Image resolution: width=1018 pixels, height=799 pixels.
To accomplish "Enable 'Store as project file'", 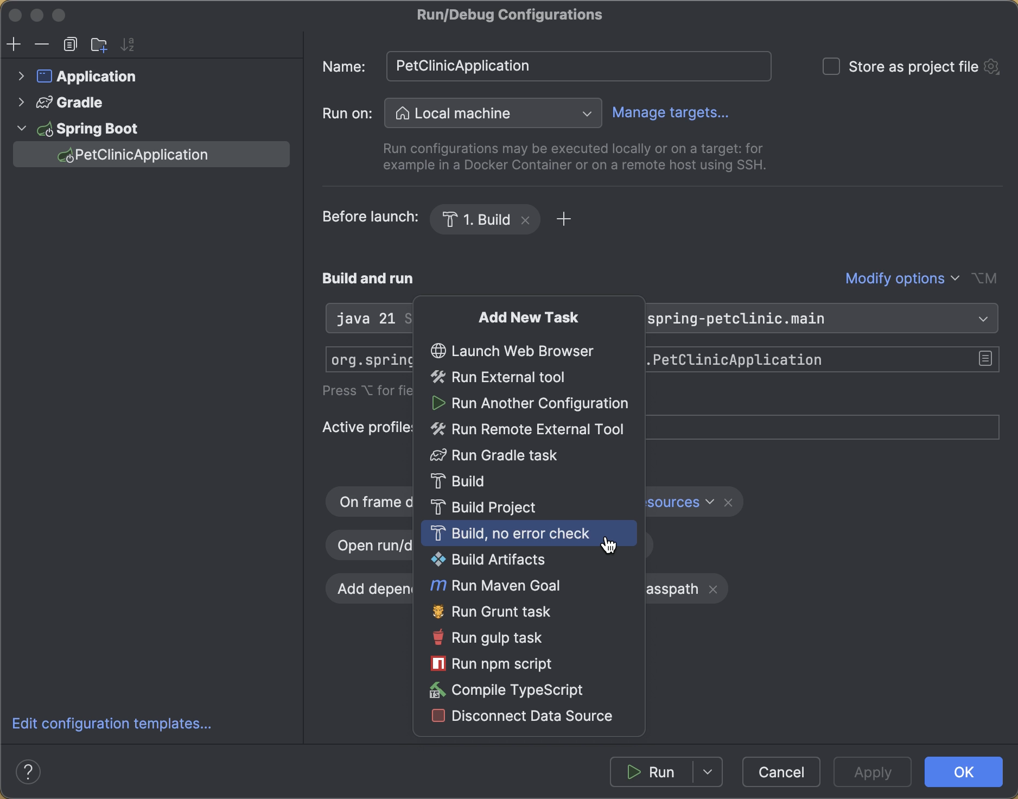I will 831,66.
